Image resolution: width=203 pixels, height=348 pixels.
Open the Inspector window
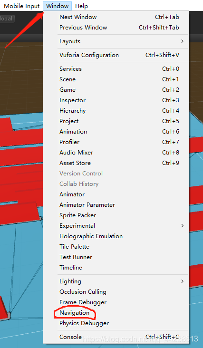(x=116, y=100)
